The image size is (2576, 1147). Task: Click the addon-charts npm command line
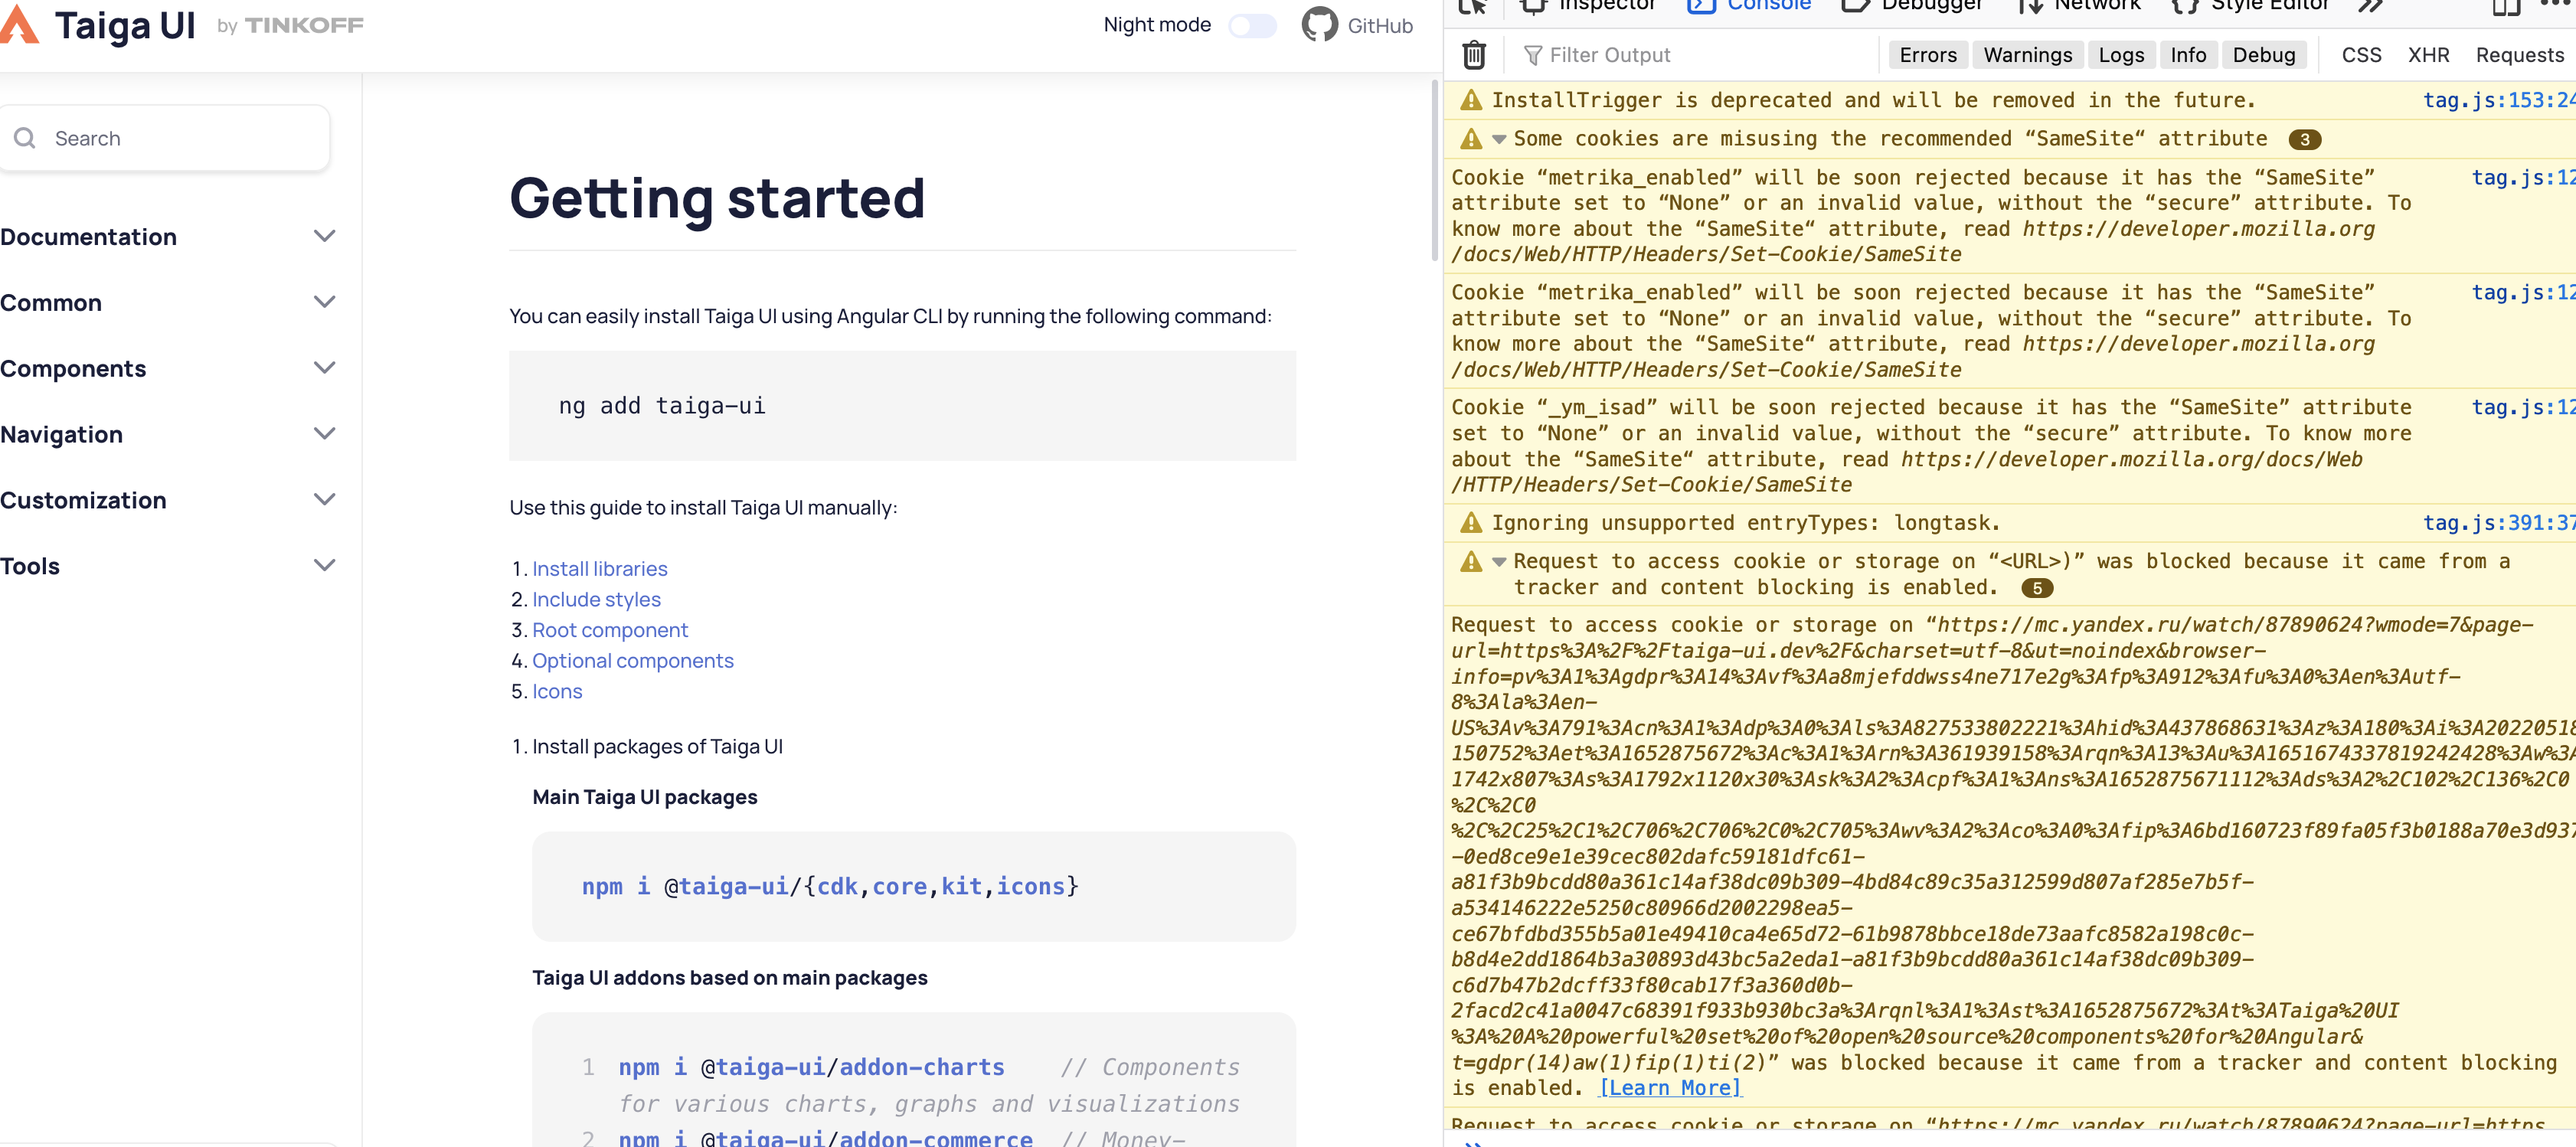pos(811,1067)
